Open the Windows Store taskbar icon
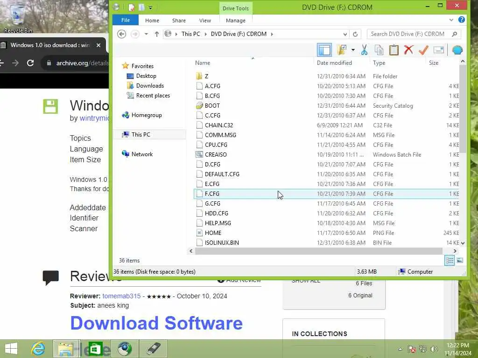 pyautogui.click(x=95, y=349)
